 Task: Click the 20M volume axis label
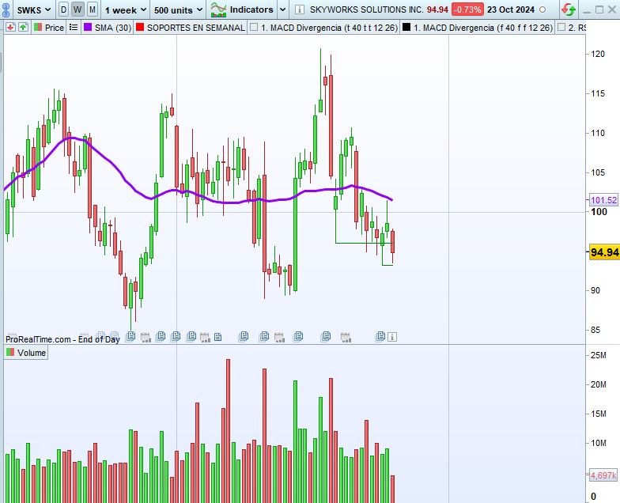coord(598,384)
